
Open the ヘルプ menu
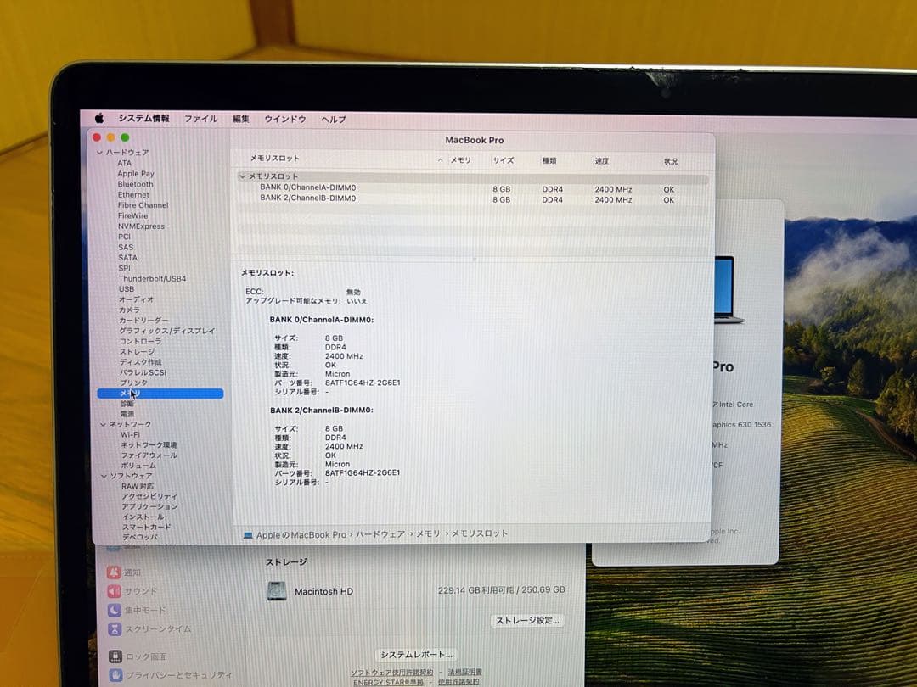click(x=334, y=120)
